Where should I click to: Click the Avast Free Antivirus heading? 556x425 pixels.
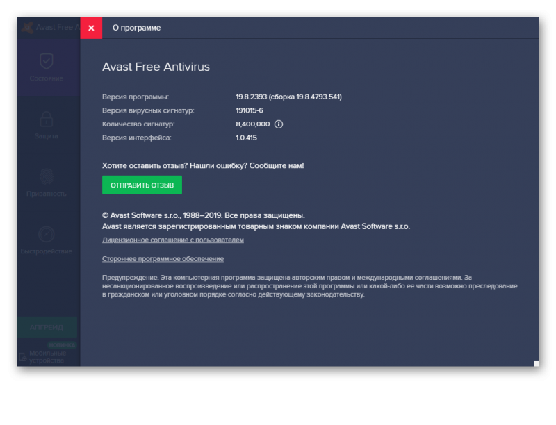coord(156,67)
